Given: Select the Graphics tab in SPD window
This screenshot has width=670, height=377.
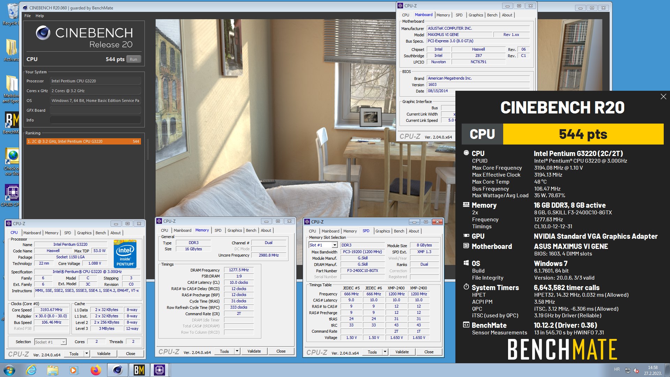Looking at the screenshot, I should point(382,231).
